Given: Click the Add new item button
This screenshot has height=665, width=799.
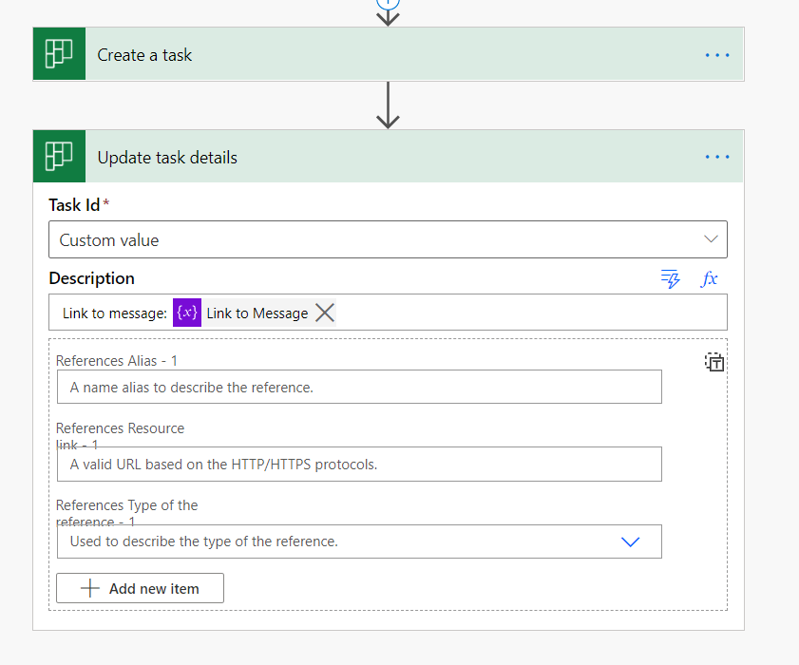Looking at the screenshot, I should click(140, 588).
